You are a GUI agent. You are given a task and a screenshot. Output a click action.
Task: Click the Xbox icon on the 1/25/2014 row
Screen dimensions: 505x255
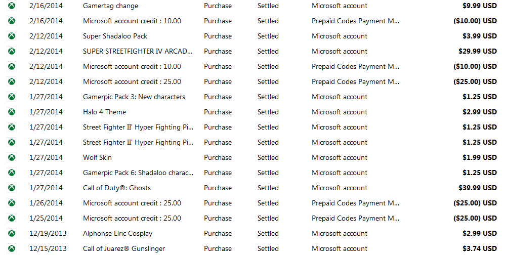(12, 218)
